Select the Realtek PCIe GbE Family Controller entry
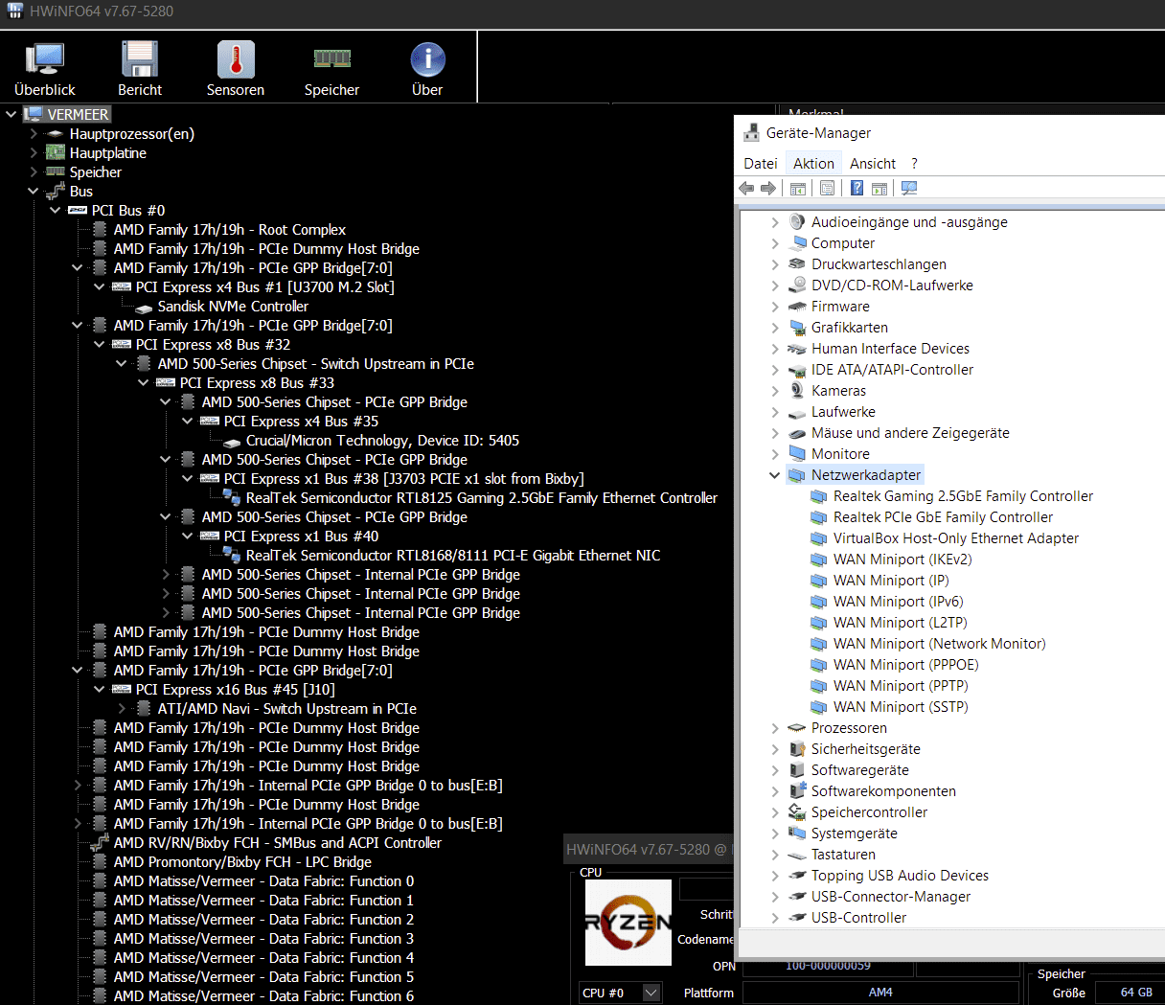1165x1005 pixels. (943, 517)
